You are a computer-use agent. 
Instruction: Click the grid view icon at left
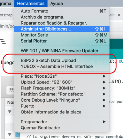(x=12, y=90)
